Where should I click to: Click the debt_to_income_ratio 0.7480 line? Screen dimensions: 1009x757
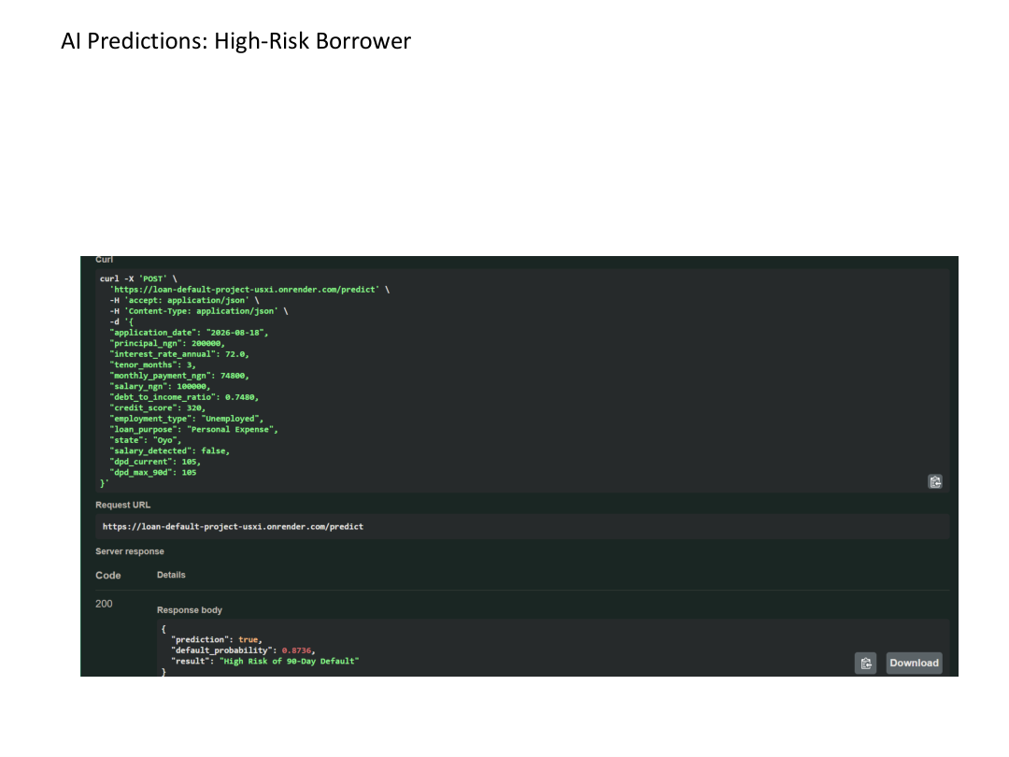click(x=184, y=397)
